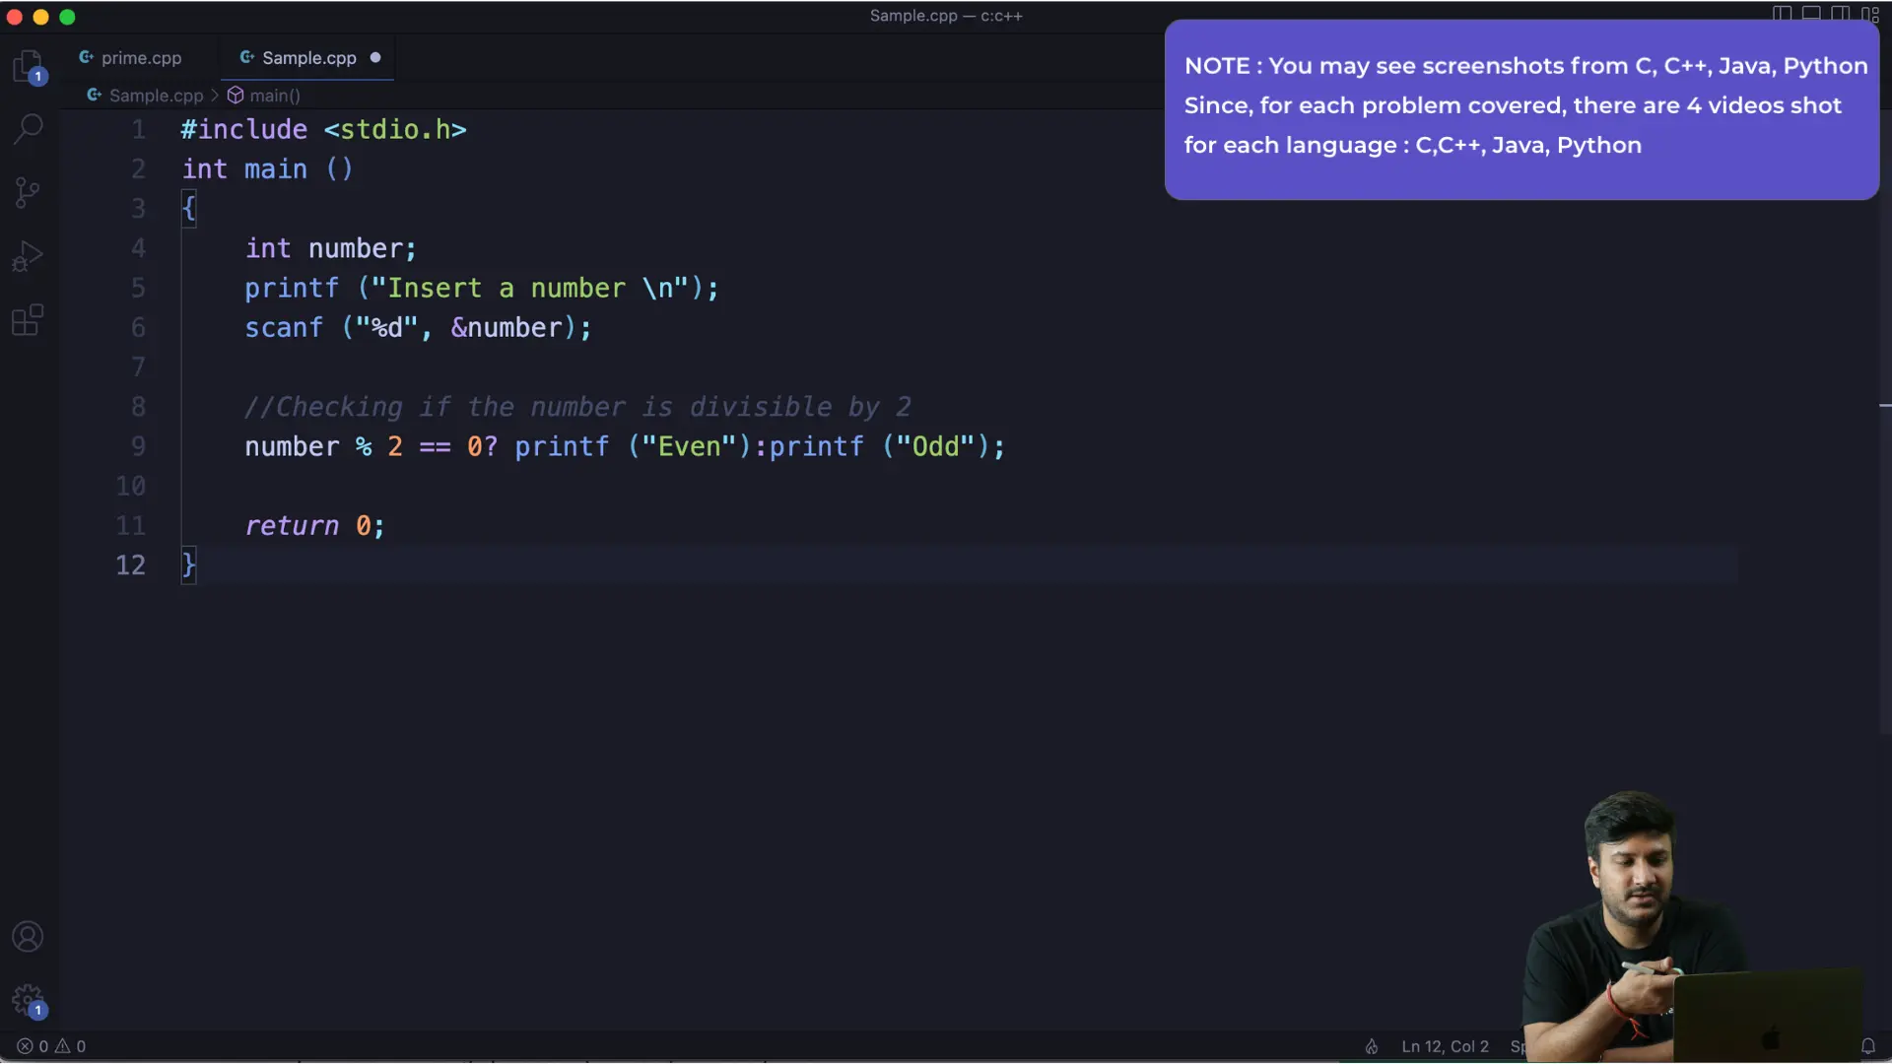This screenshot has height=1064, width=1892.
Task: Toggle the bottom panel layout icon
Action: coord(1811,14)
